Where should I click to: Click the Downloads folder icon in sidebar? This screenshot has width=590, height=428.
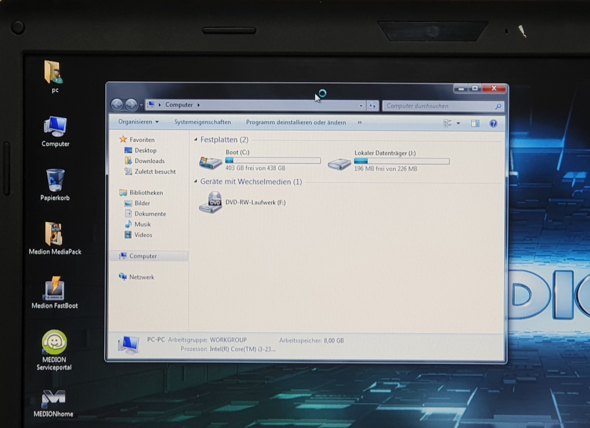tap(128, 160)
